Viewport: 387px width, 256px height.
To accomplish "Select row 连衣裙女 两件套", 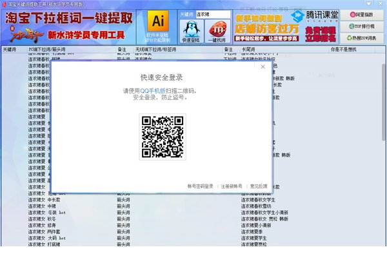I will tap(44, 231).
